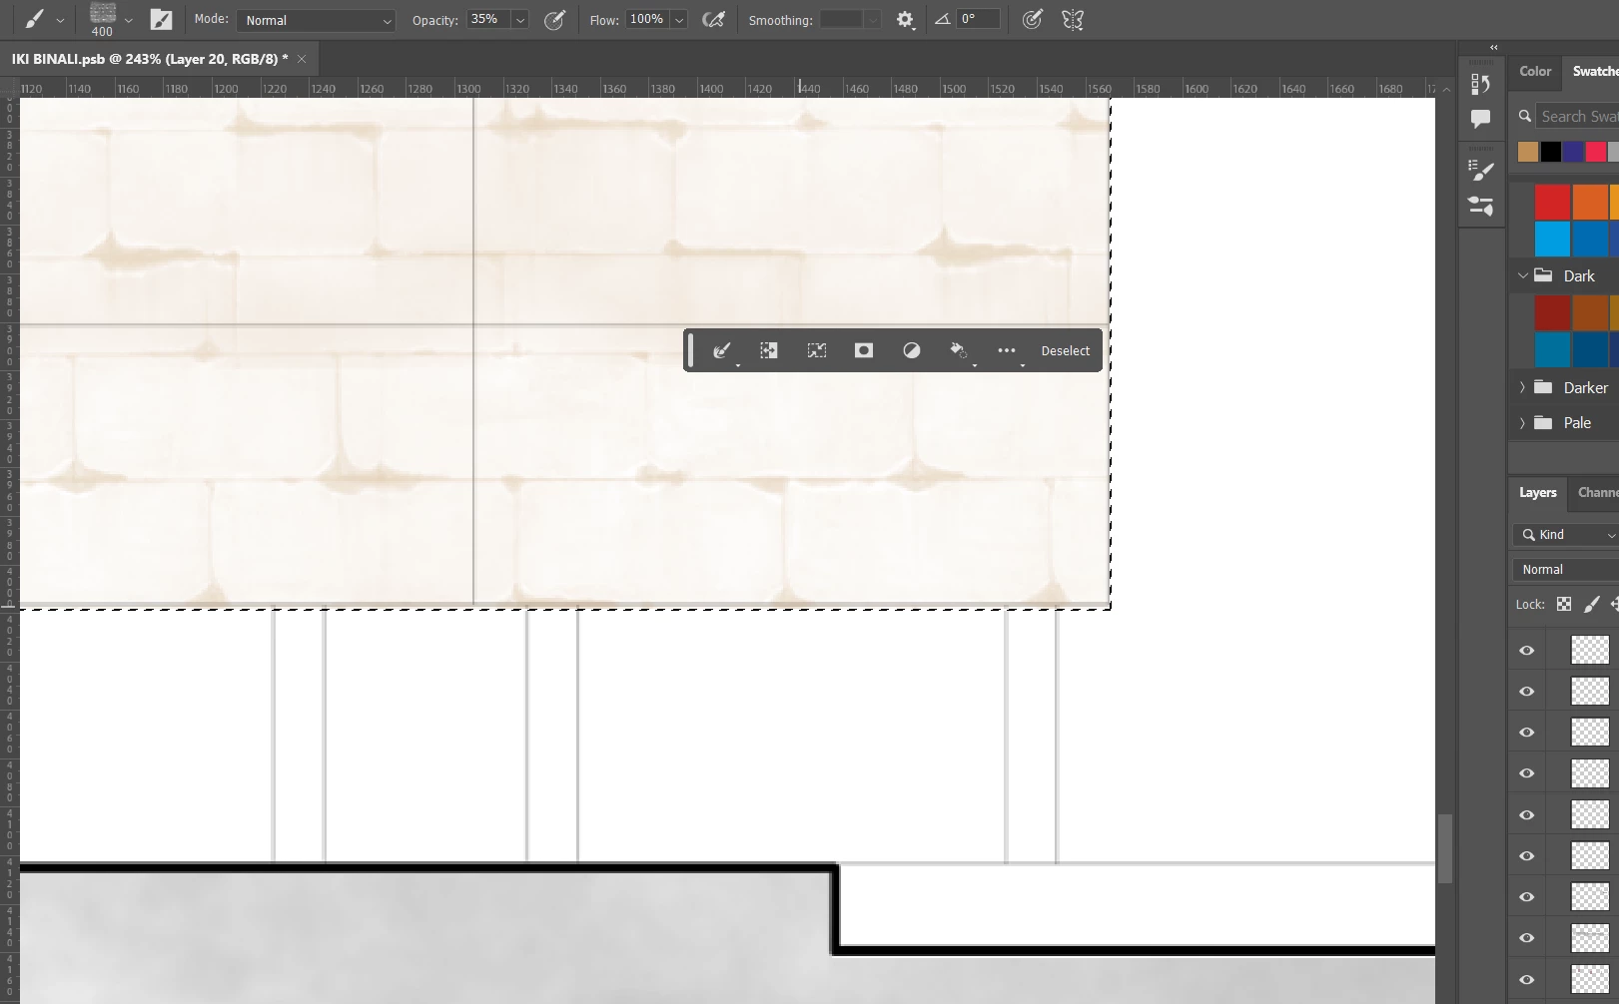Hide the second layer via eye icon
The width and height of the screenshot is (1619, 1004).
[x=1527, y=692]
